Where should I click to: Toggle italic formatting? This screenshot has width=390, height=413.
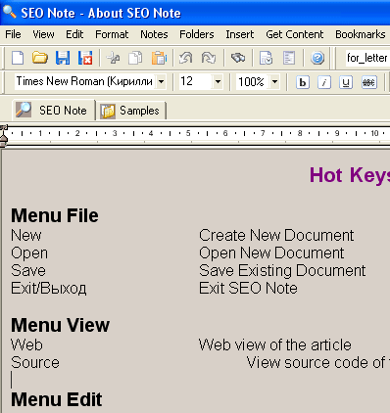coord(324,82)
